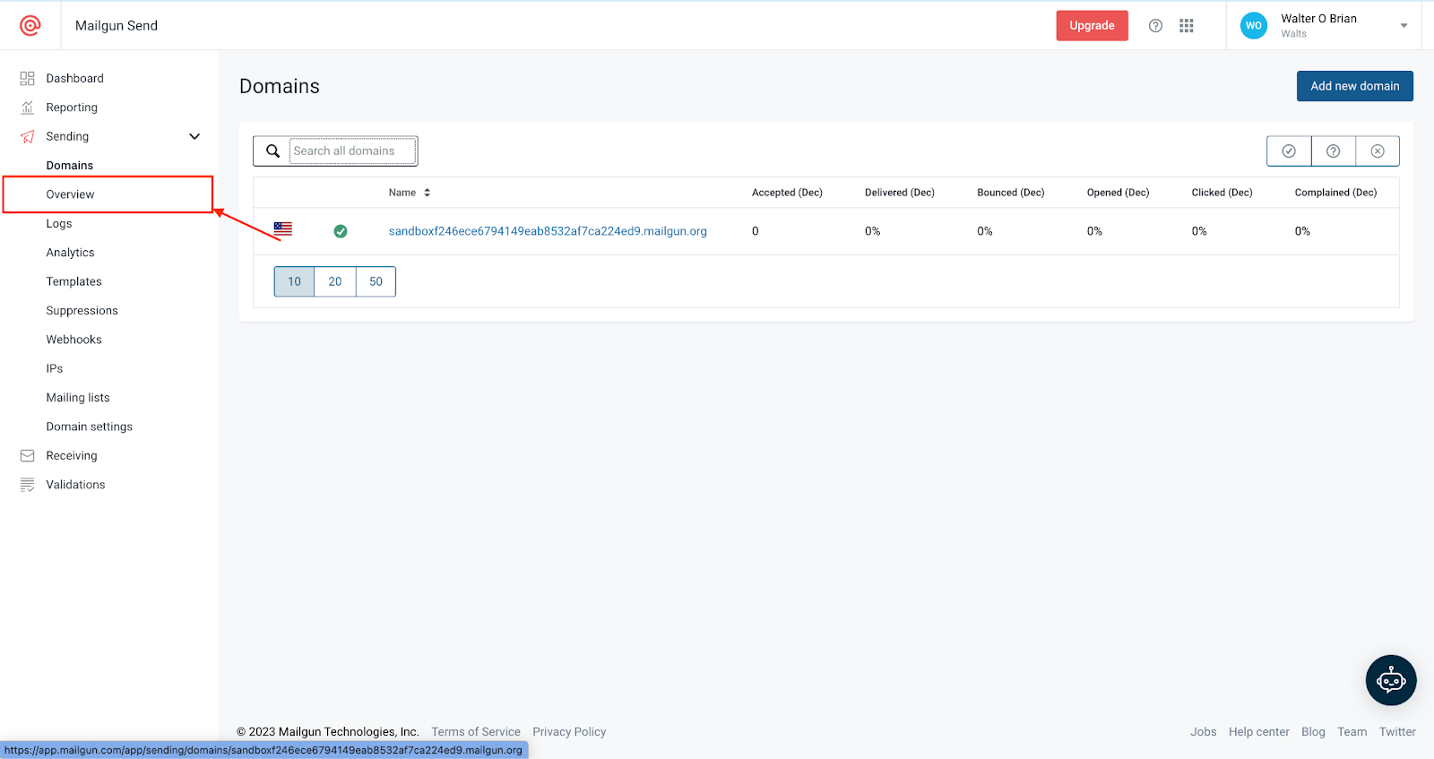Image resolution: width=1434 pixels, height=759 pixels.
Task: Click the Delivered (Dec) column header
Action: [900, 193]
